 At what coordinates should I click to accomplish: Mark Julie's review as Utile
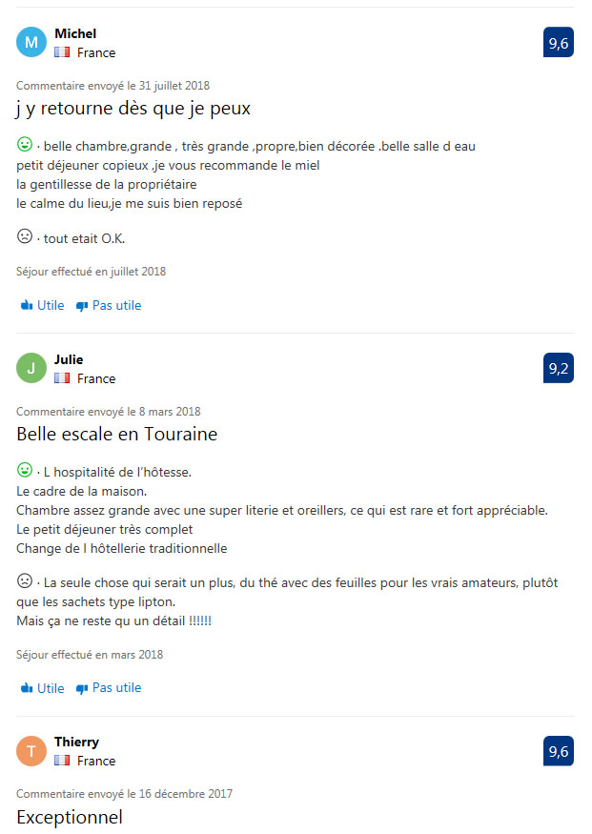43,688
